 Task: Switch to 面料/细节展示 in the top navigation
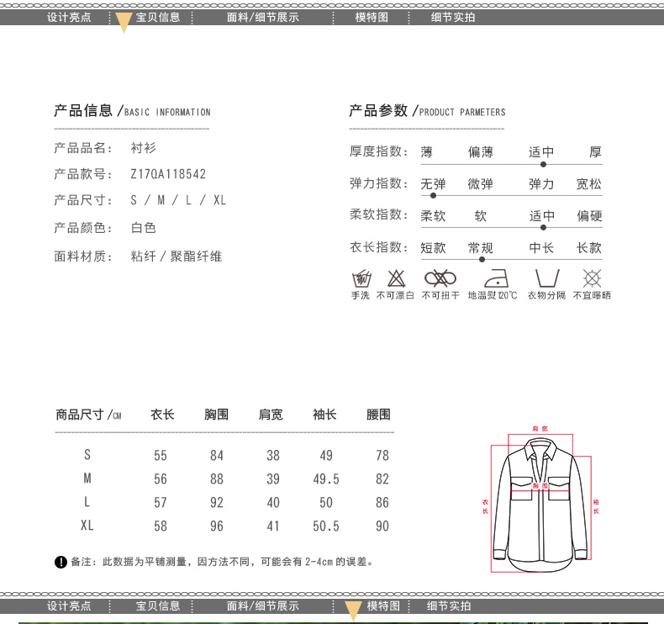(262, 17)
